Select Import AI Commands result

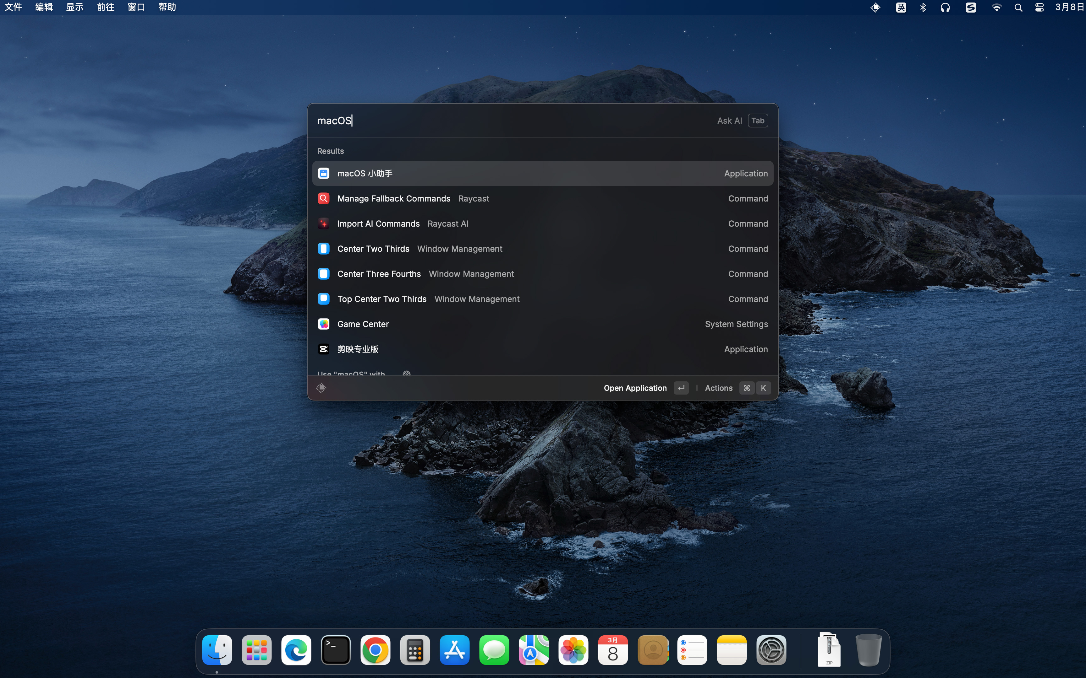coord(543,223)
